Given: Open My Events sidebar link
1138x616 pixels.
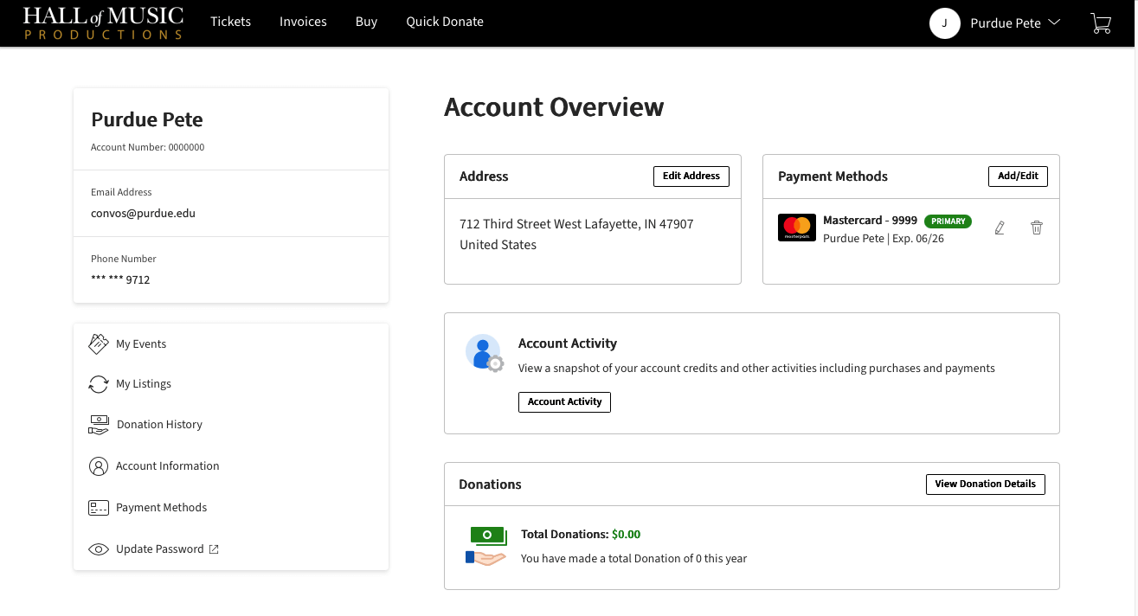Looking at the screenshot, I should [141, 343].
